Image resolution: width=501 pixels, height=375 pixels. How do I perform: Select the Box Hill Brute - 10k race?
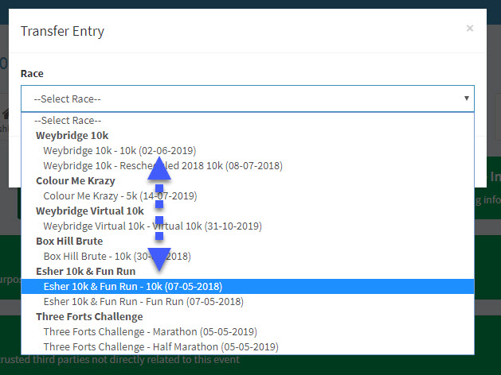point(117,256)
